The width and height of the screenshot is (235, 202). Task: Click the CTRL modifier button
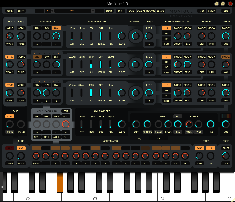10,11
